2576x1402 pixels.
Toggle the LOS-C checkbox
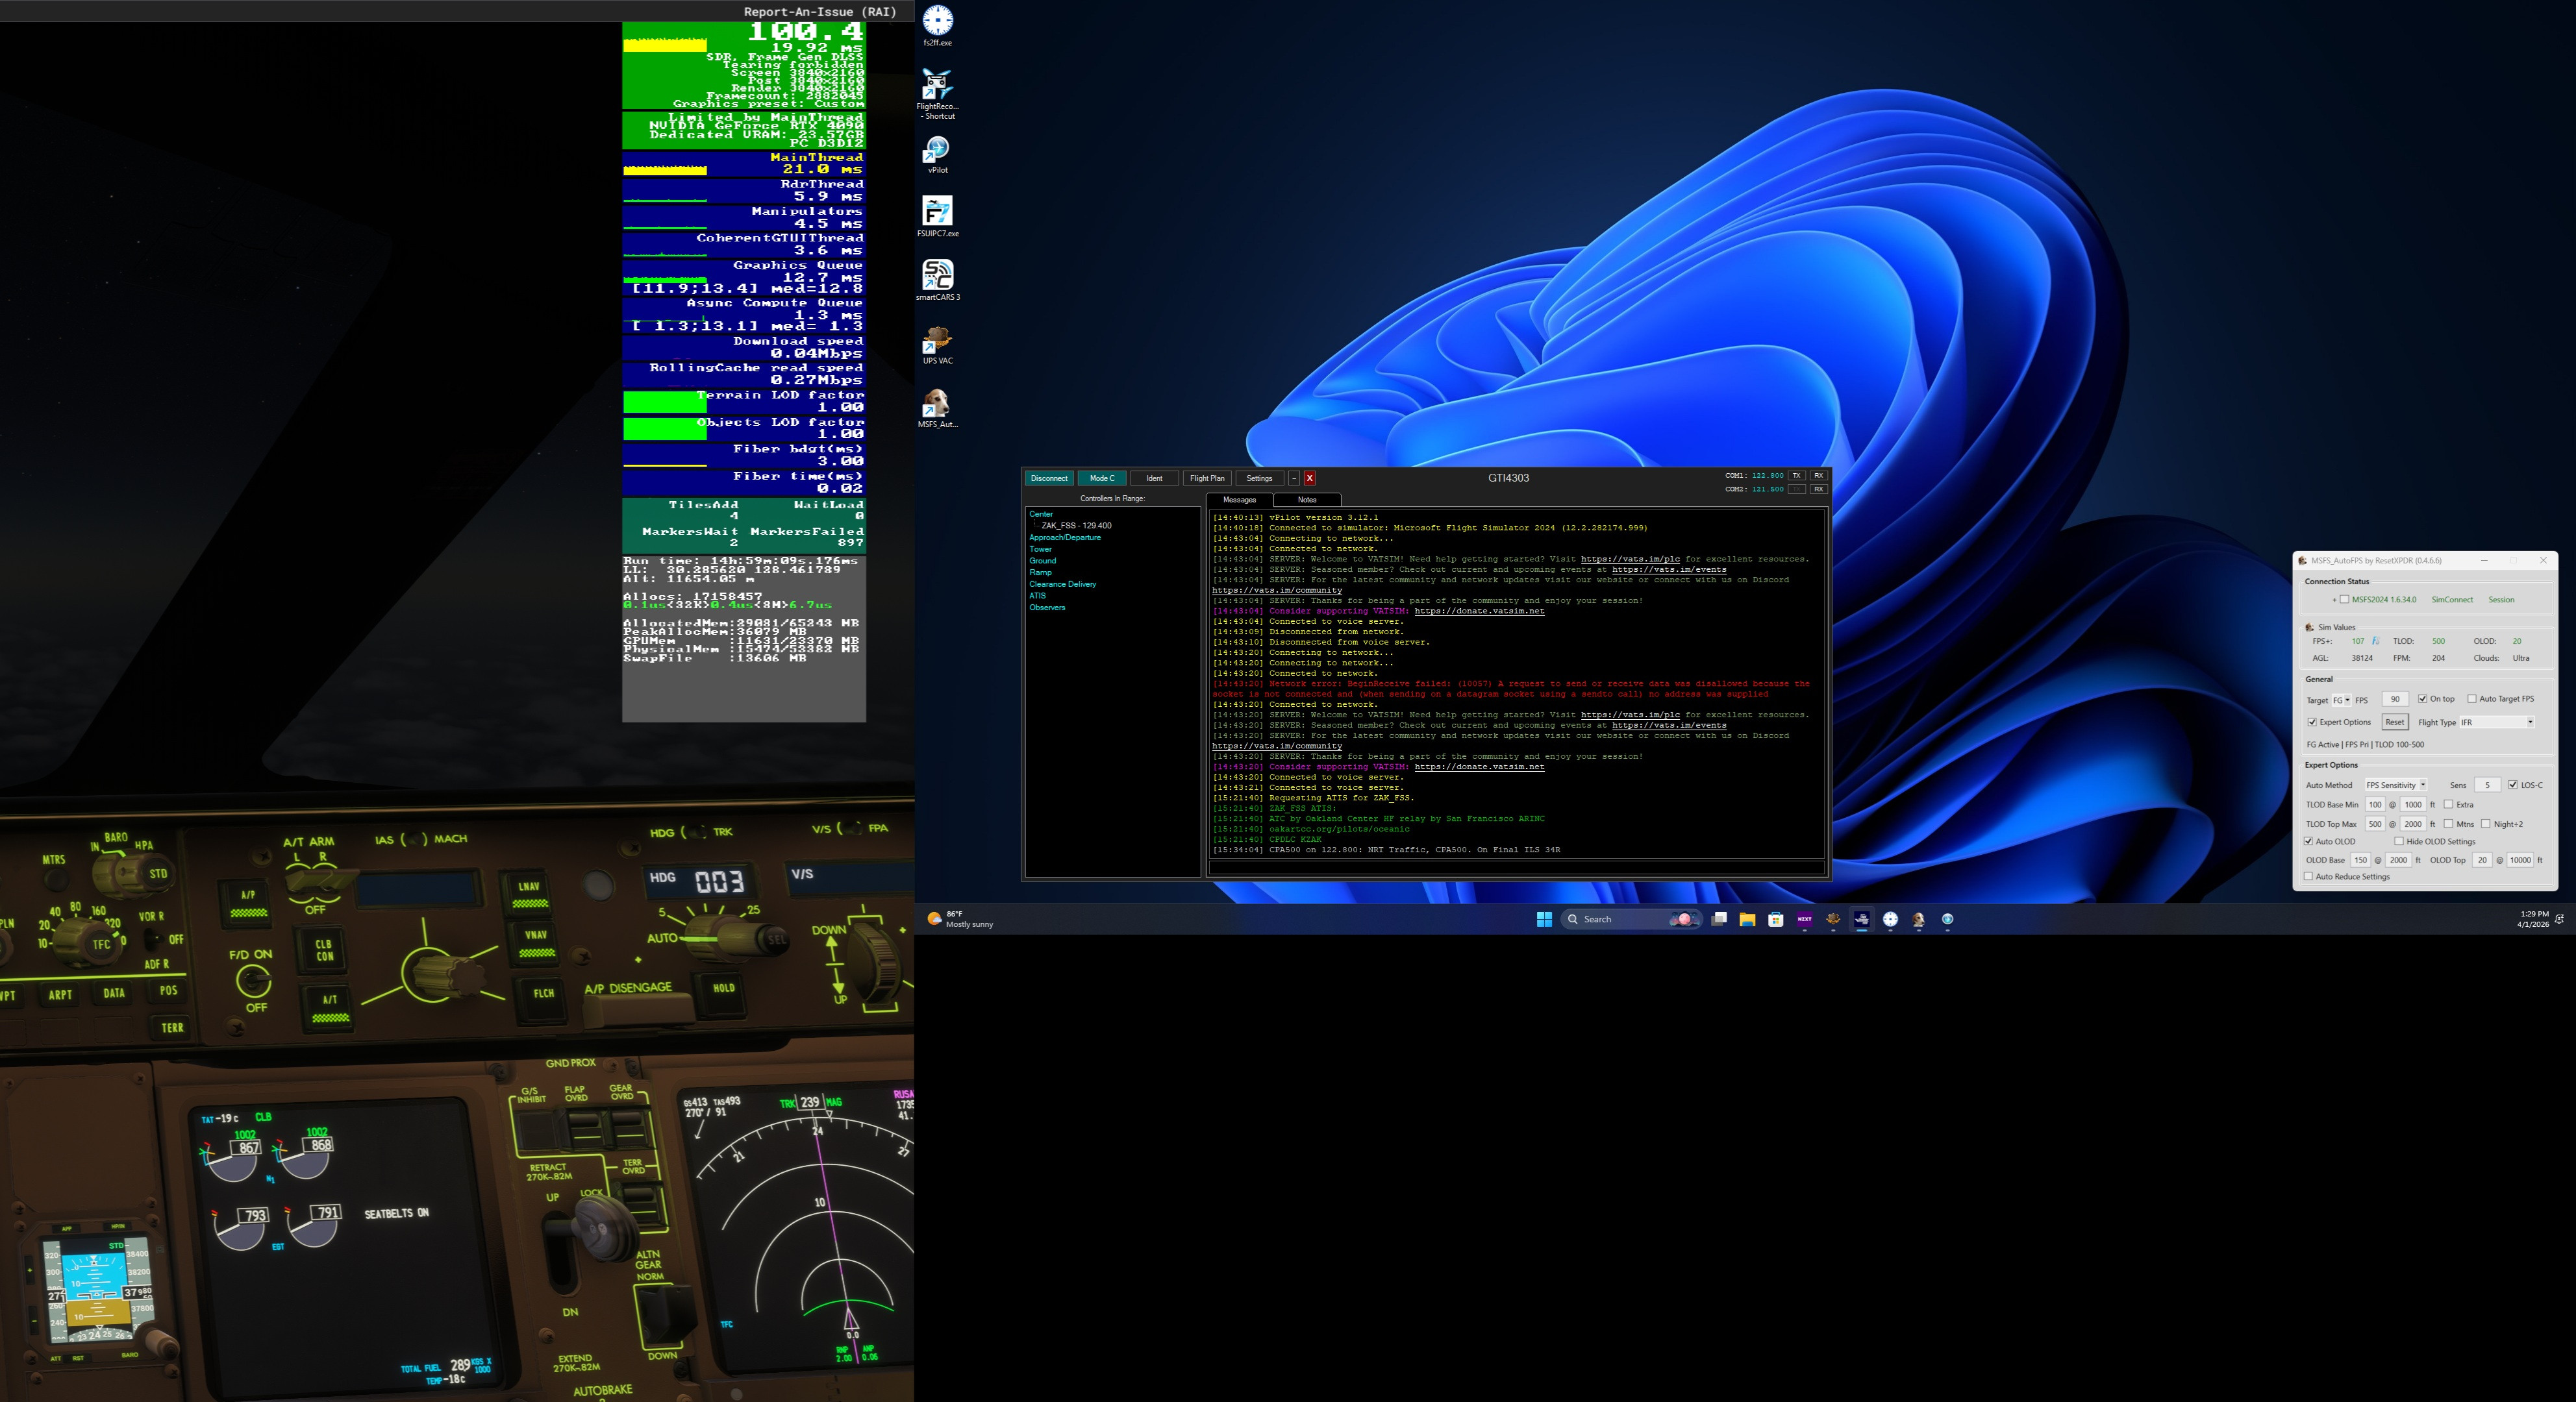[x=2513, y=785]
